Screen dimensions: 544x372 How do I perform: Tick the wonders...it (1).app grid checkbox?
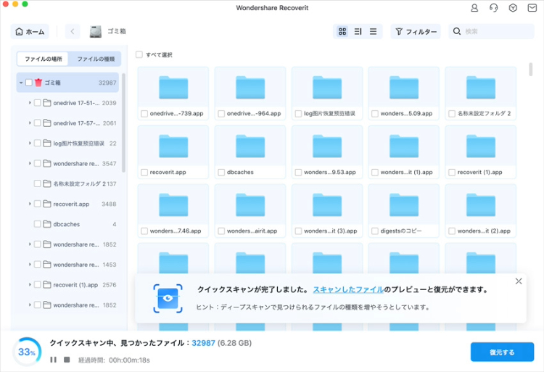(375, 173)
